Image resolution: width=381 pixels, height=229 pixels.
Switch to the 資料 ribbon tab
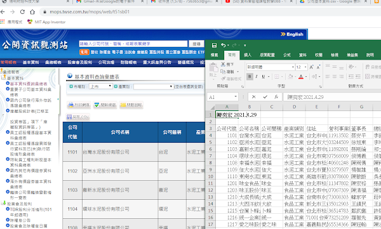tap(303, 55)
